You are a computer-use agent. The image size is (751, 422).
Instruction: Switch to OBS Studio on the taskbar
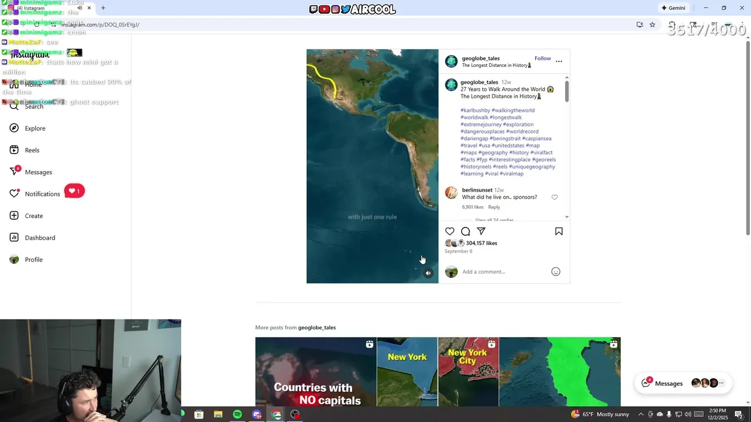click(x=295, y=414)
